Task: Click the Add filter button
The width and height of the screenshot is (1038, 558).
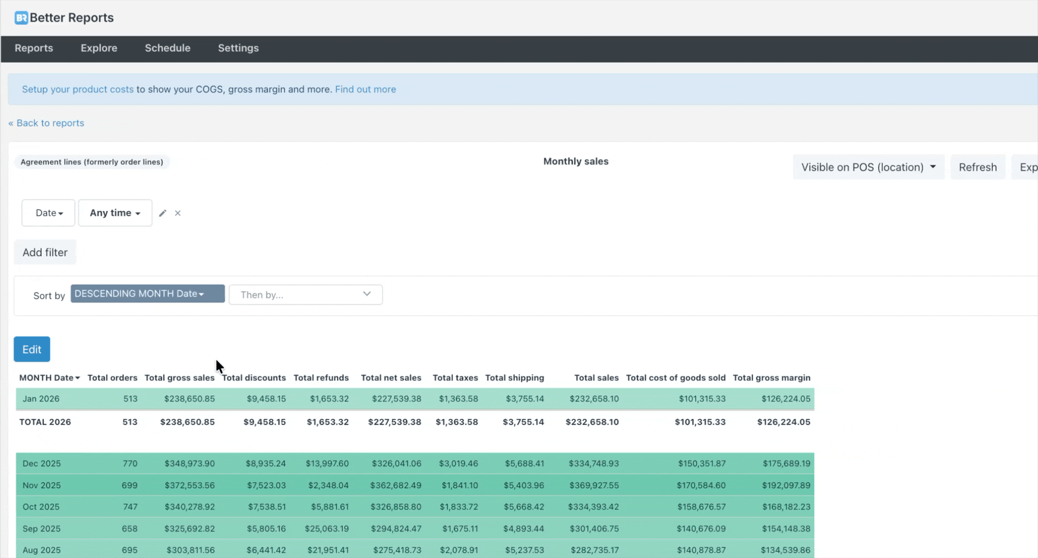Action: 45,252
